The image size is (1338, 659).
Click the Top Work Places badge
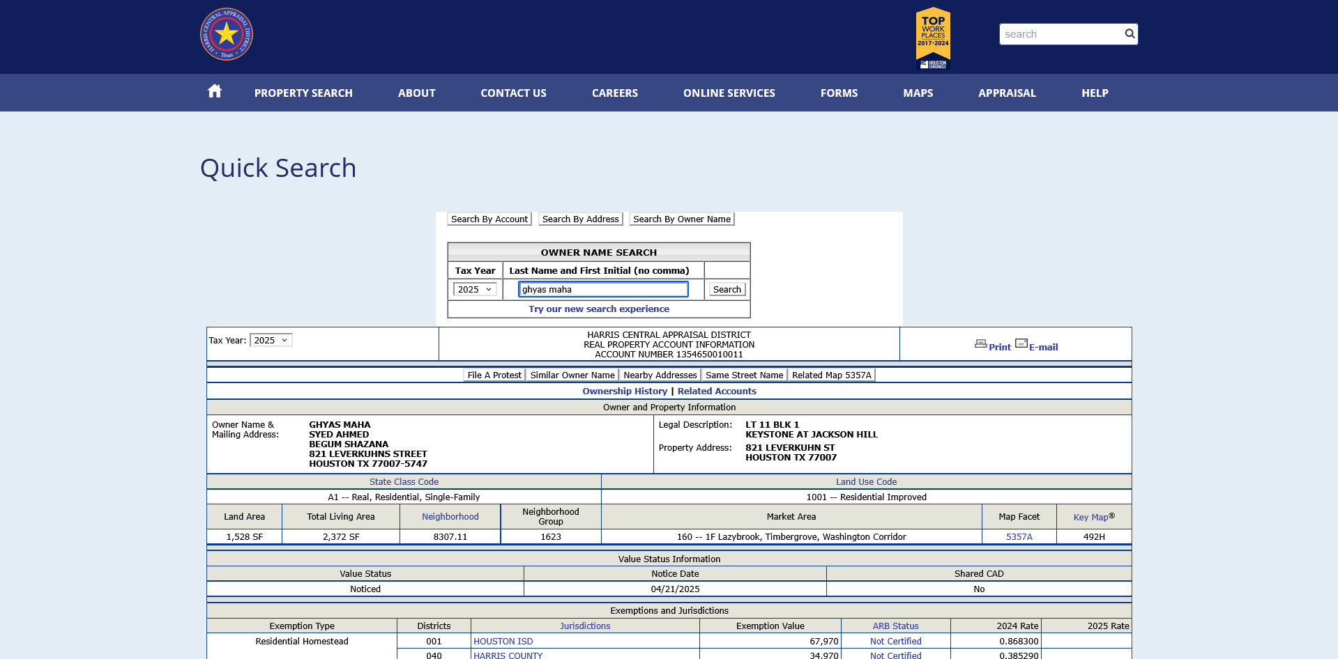click(933, 38)
